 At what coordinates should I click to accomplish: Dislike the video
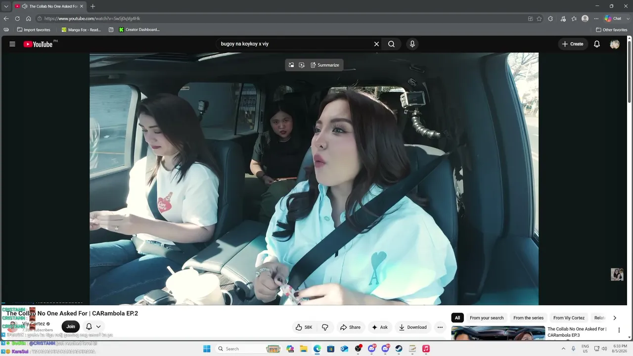(x=325, y=327)
